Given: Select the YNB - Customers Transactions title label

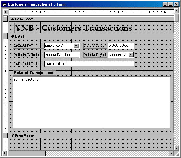Looking at the screenshot, I should click(74, 28).
